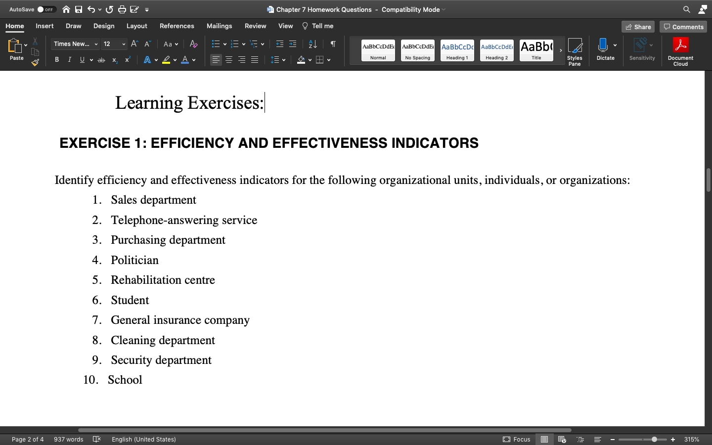
Task: Toggle strikethrough formatting
Action: (101, 60)
